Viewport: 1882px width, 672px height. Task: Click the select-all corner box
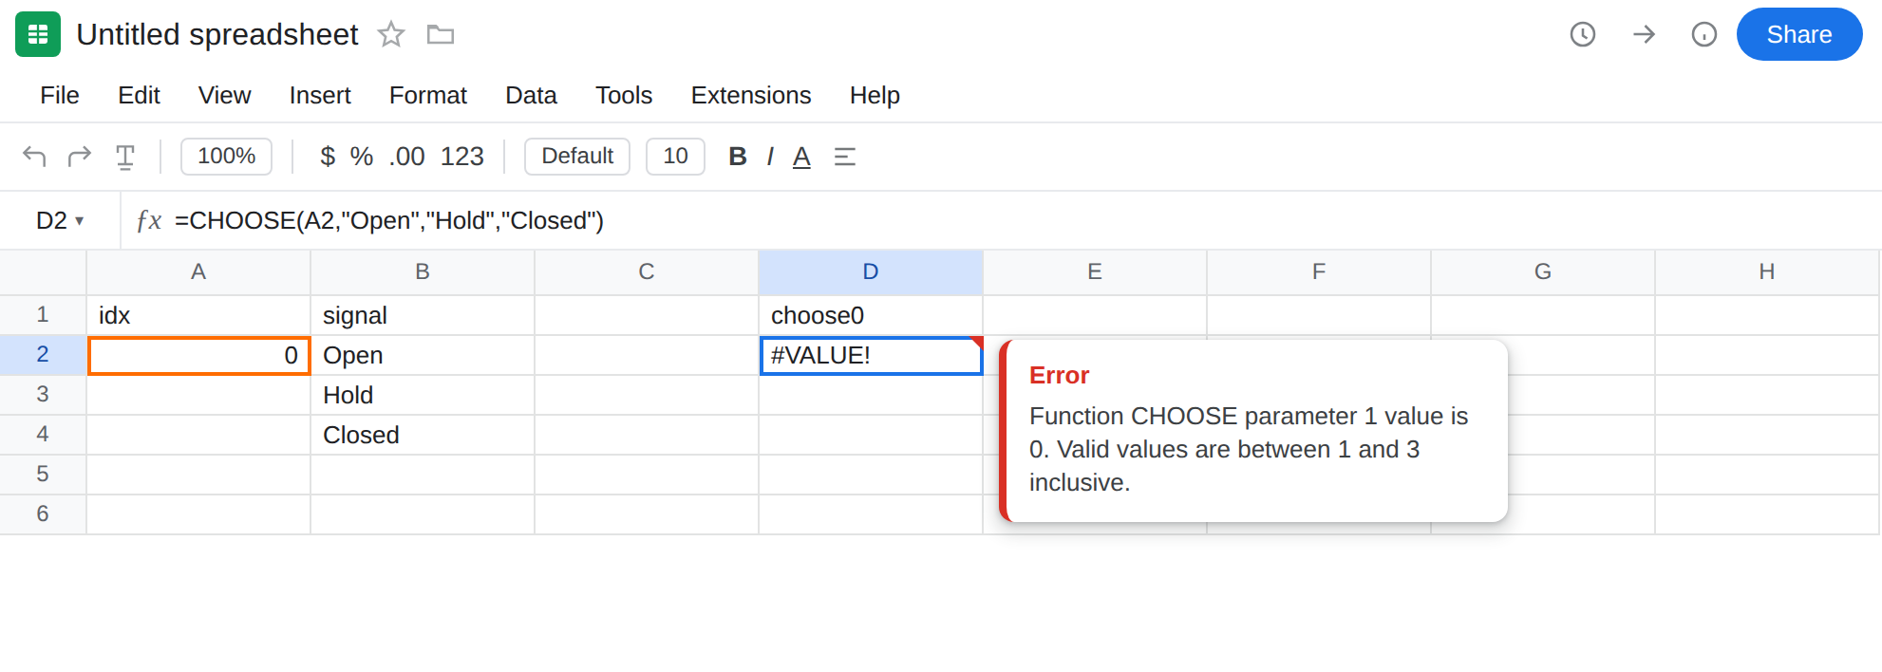[43, 271]
